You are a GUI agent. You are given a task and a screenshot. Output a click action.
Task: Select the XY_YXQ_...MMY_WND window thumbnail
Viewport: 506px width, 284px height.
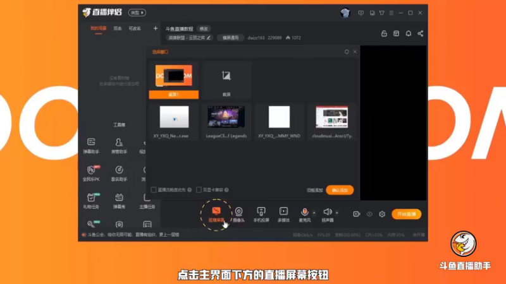[279, 122]
